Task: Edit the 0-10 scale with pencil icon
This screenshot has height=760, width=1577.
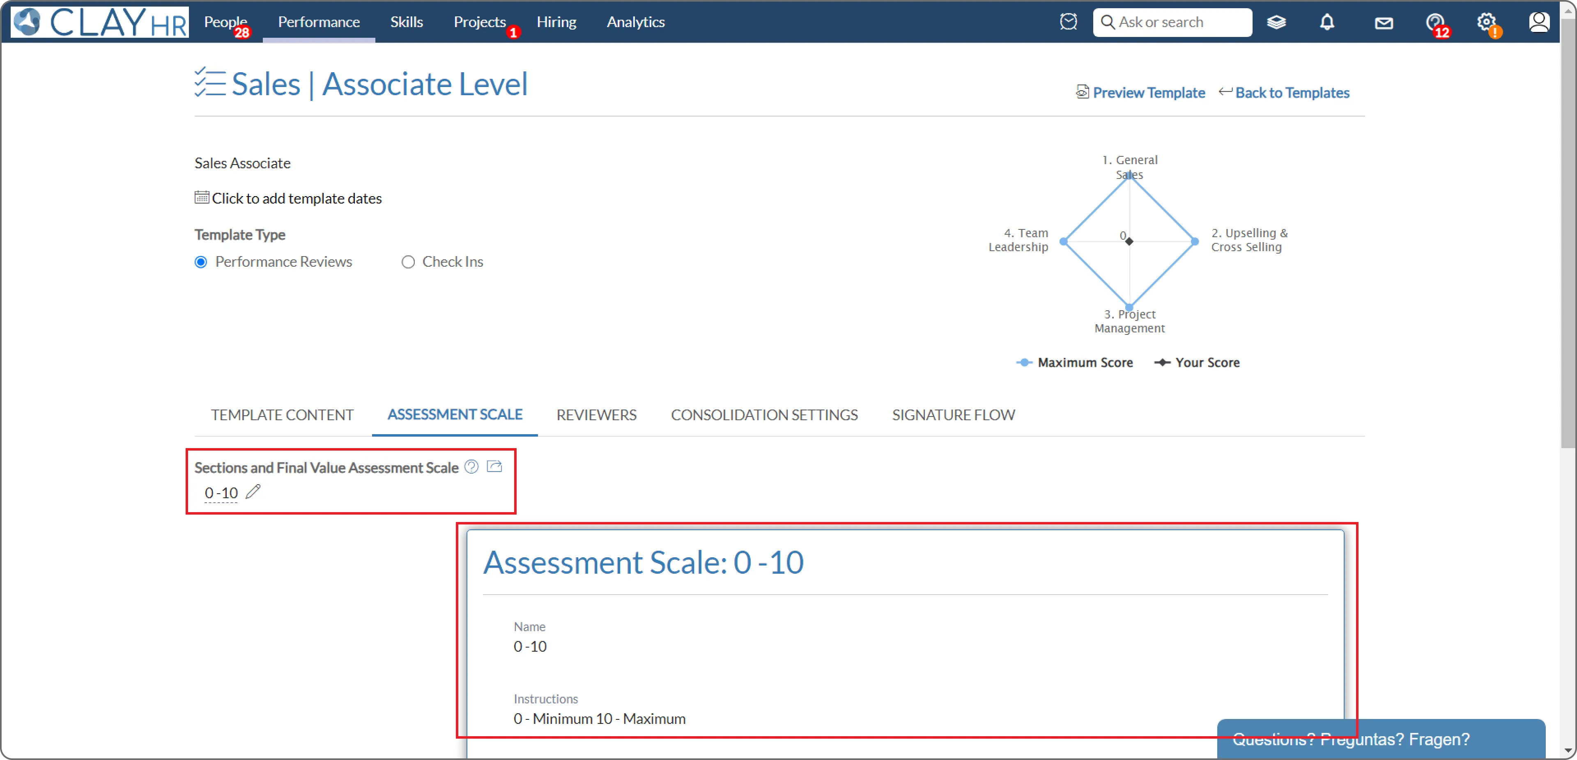Action: pyautogui.click(x=253, y=492)
